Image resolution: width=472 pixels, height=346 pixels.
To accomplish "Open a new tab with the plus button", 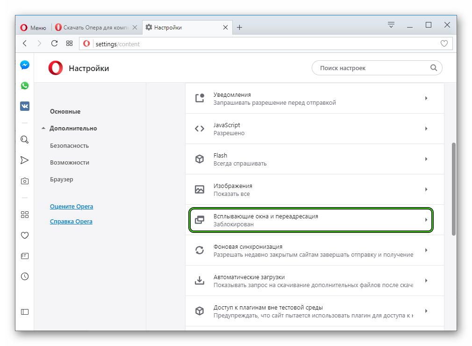I will (x=240, y=28).
